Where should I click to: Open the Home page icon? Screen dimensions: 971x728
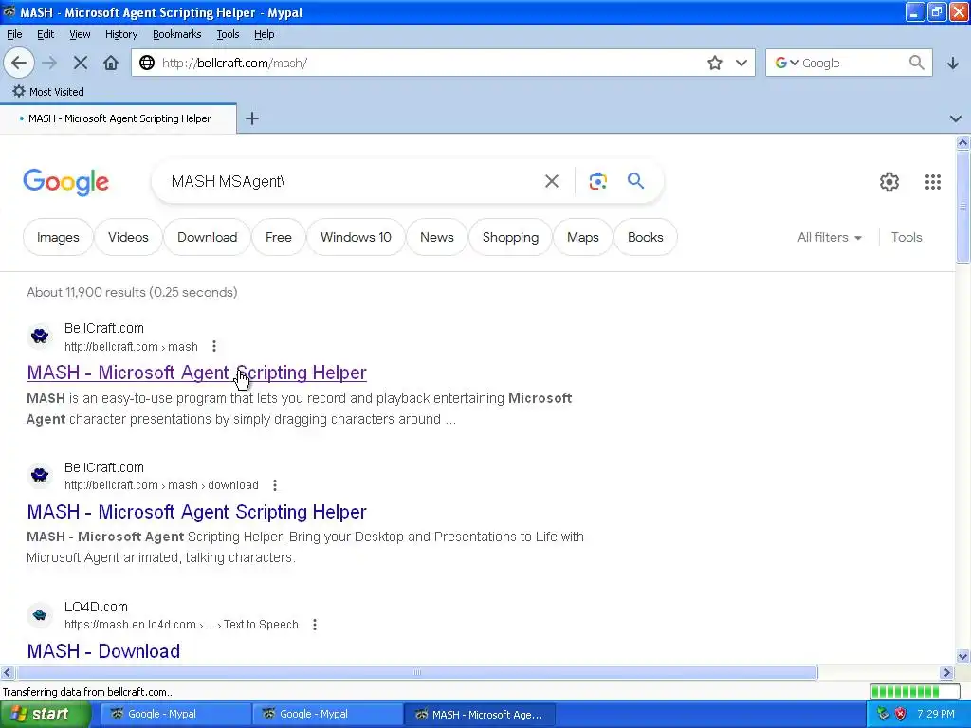(111, 63)
